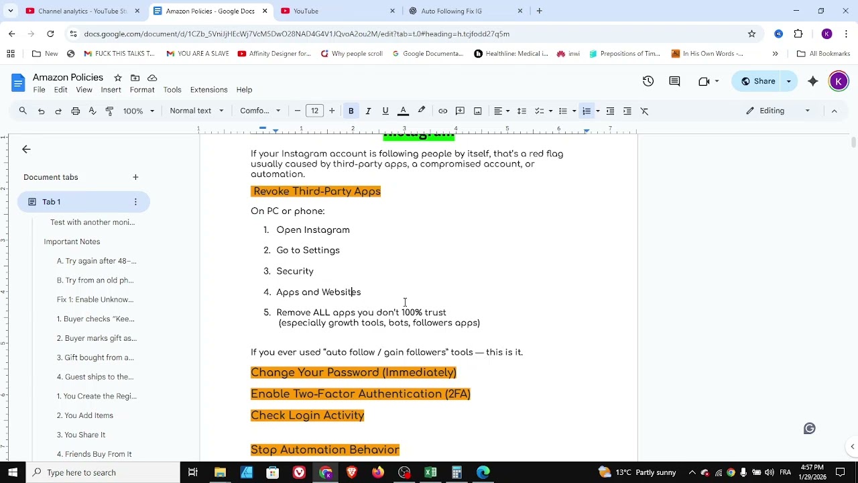Open the font family dropdown
The width and height of the screenshot is (858, 483).
[x=260, y=111]
